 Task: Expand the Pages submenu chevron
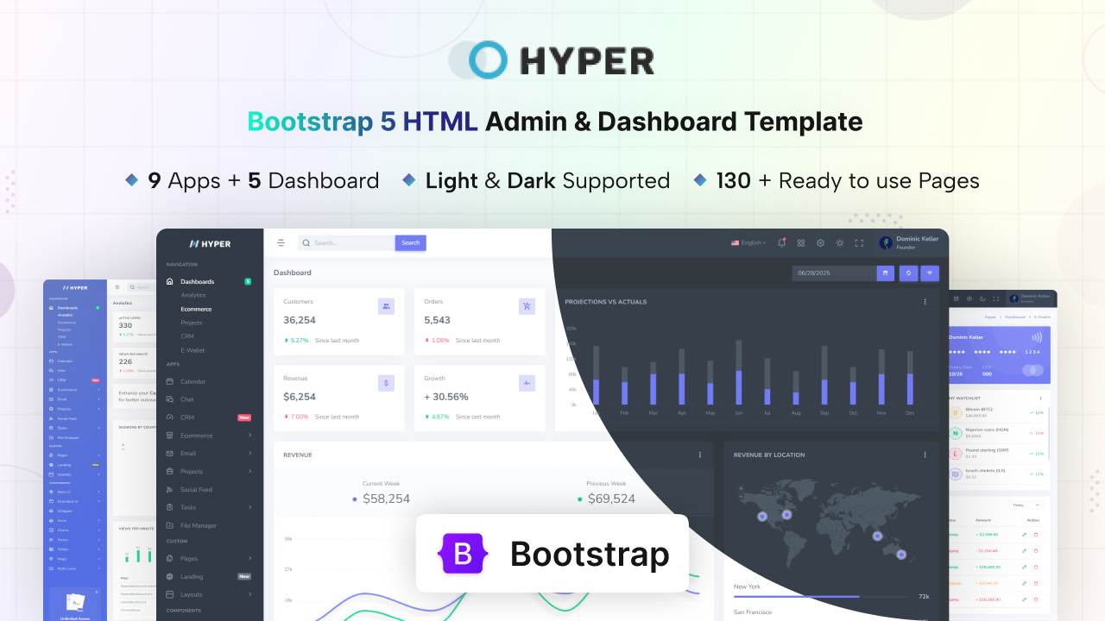click(x=250, y=558)
